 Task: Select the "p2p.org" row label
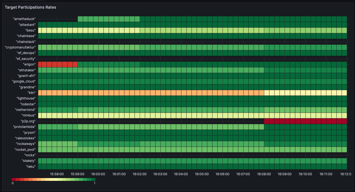coord(28,121)
